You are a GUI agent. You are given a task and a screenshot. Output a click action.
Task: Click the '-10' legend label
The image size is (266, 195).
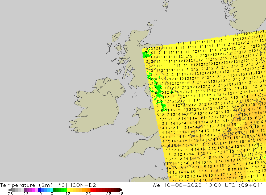tap(37, 193)
